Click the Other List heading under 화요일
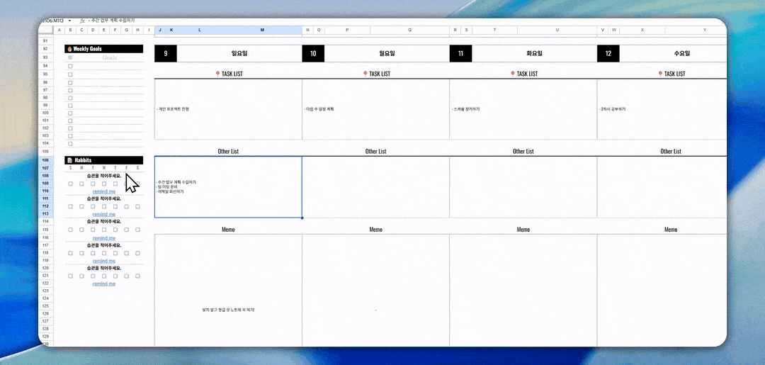Image resolution: width=765 pixels, height=365 pixels. tap(523, 151)
